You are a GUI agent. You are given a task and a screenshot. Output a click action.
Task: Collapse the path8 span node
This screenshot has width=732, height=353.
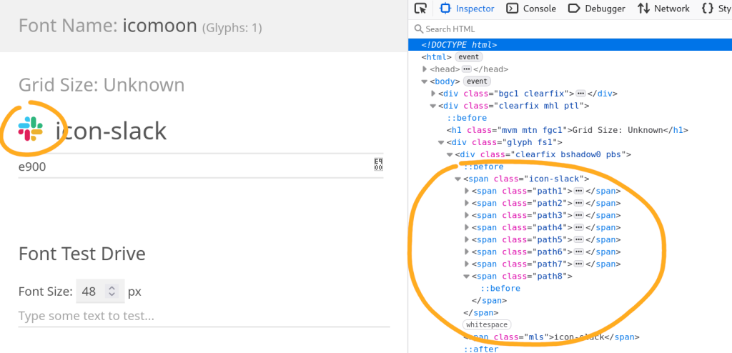click(467, 276)
